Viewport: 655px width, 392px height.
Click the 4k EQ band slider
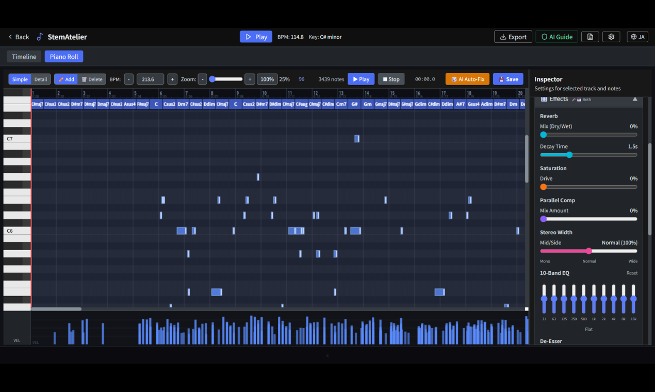[x=613, y=299]
